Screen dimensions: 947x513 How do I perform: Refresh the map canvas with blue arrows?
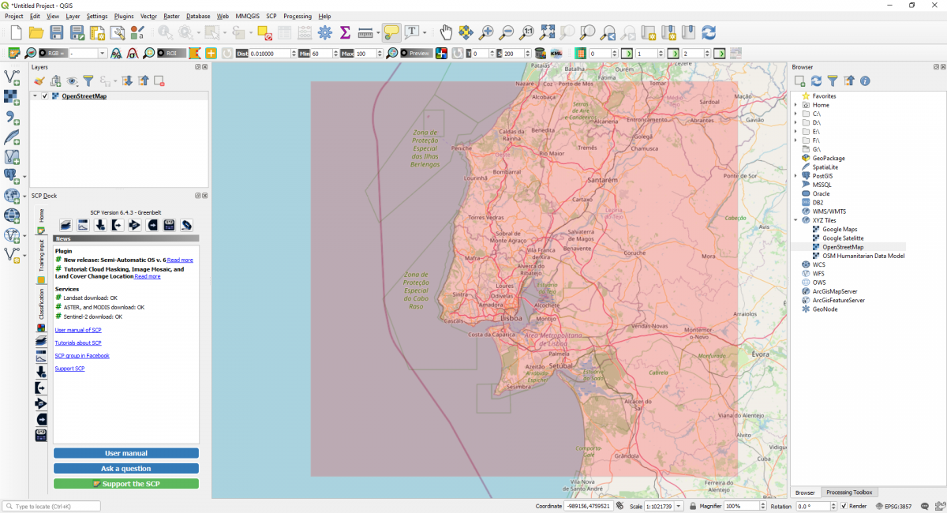click(709, 32)
